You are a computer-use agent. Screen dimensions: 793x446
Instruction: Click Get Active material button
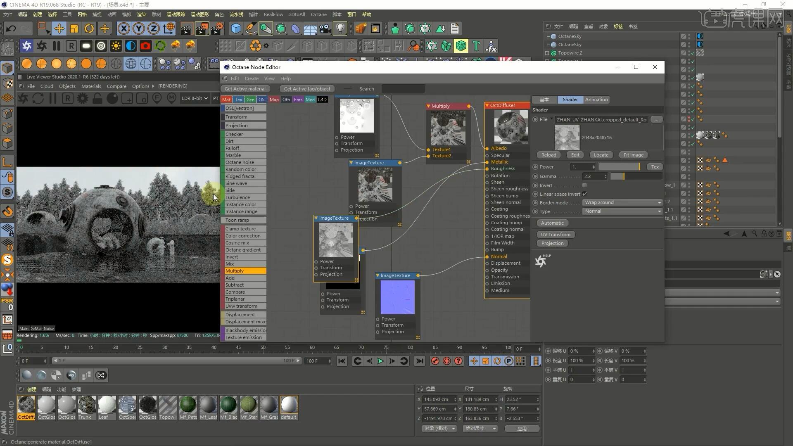tap(245, 89)
